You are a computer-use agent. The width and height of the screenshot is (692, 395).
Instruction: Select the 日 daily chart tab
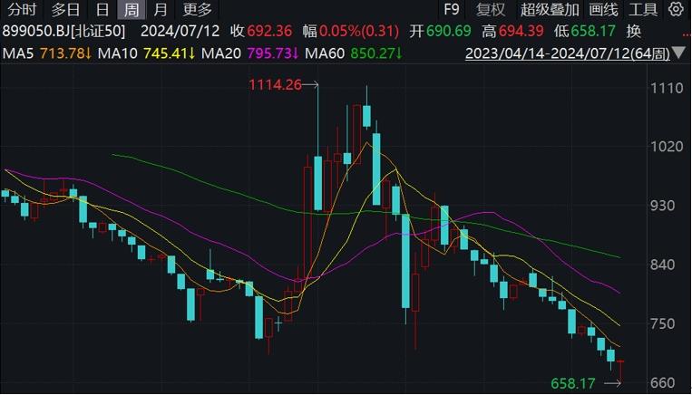click(102, 10)
